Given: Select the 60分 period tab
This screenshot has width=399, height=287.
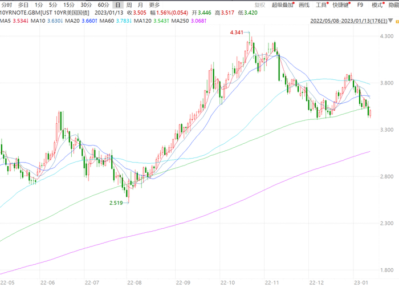Looking at the screenshot, I should click(x=103, y=5).
